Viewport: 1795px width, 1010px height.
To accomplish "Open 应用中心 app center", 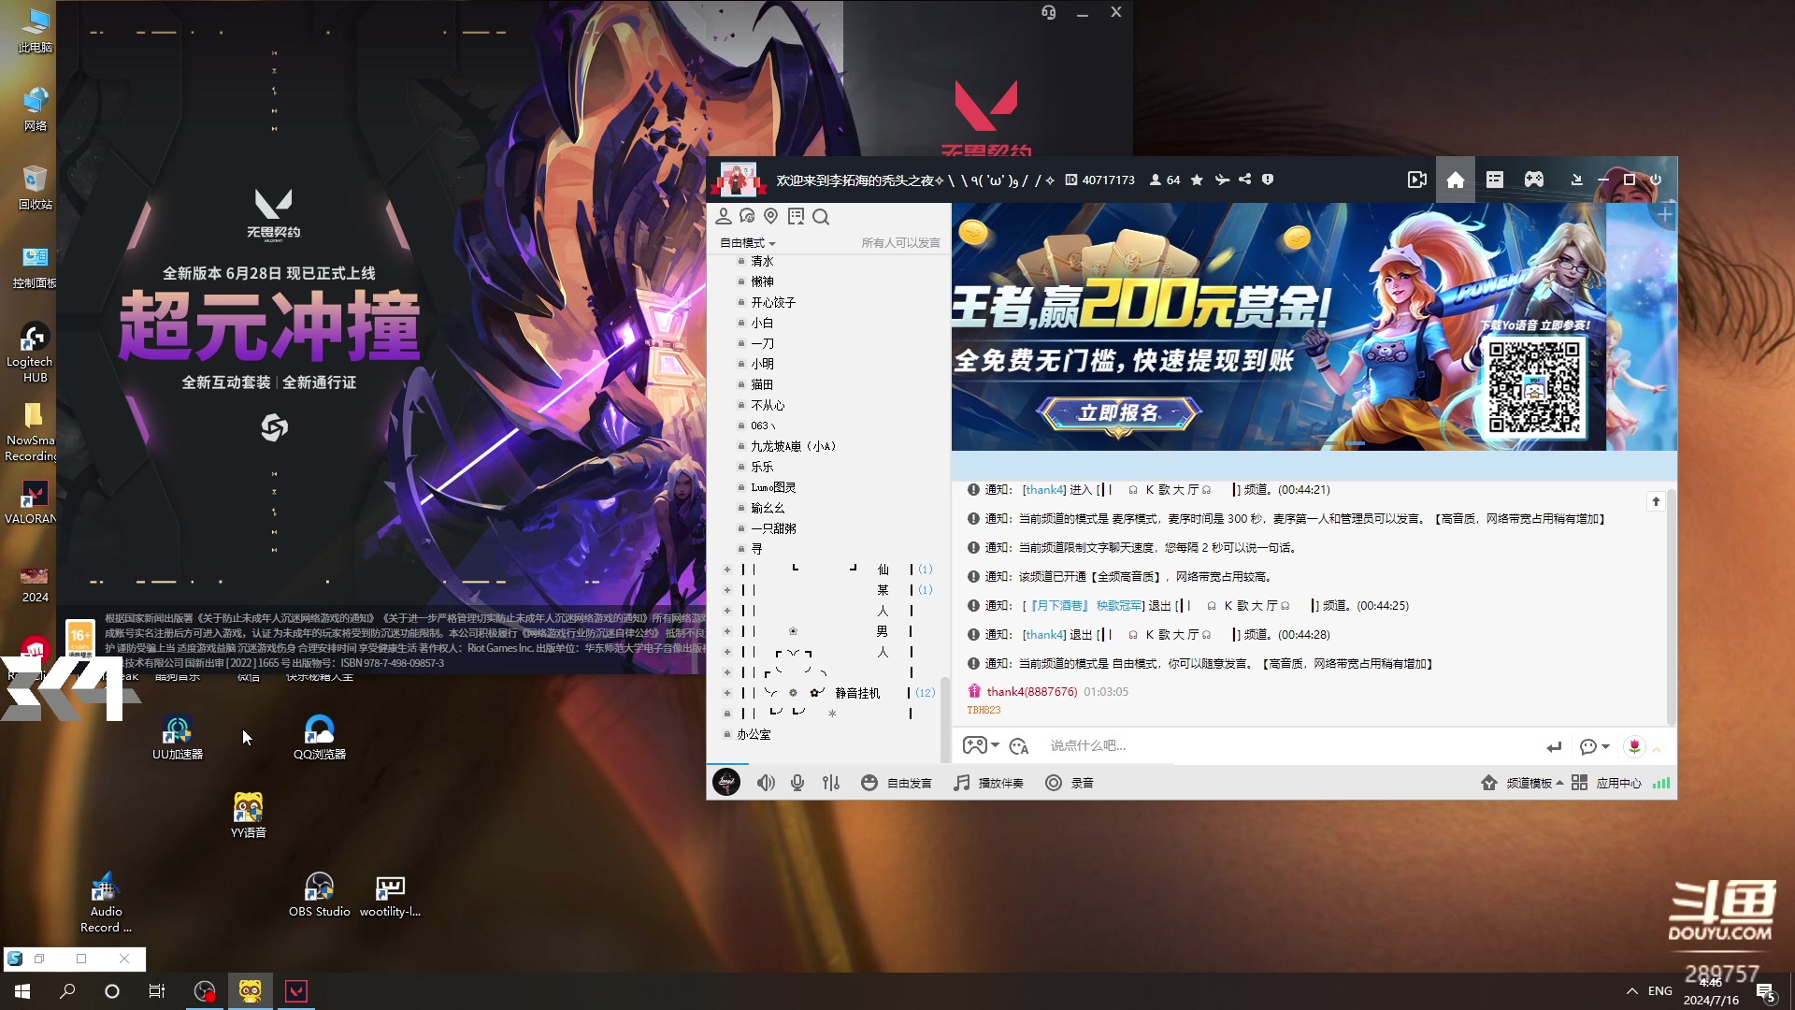I will click(1607, 784).
